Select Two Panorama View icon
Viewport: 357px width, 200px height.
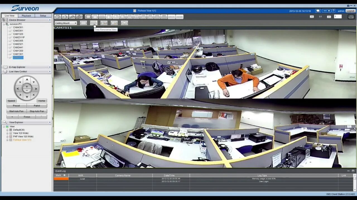(x=93, y=23)
